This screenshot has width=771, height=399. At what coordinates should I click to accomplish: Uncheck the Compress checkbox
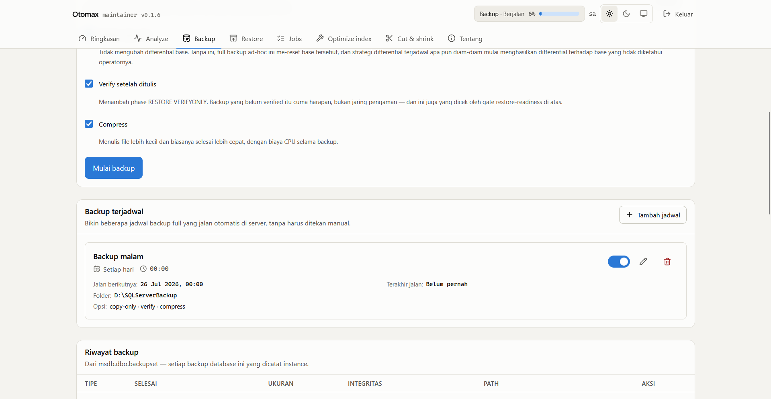[x=89, y=124]
